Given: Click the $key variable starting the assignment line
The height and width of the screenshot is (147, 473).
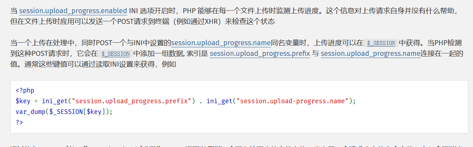Looking at the screenshot, I should (x=23, y=101).
